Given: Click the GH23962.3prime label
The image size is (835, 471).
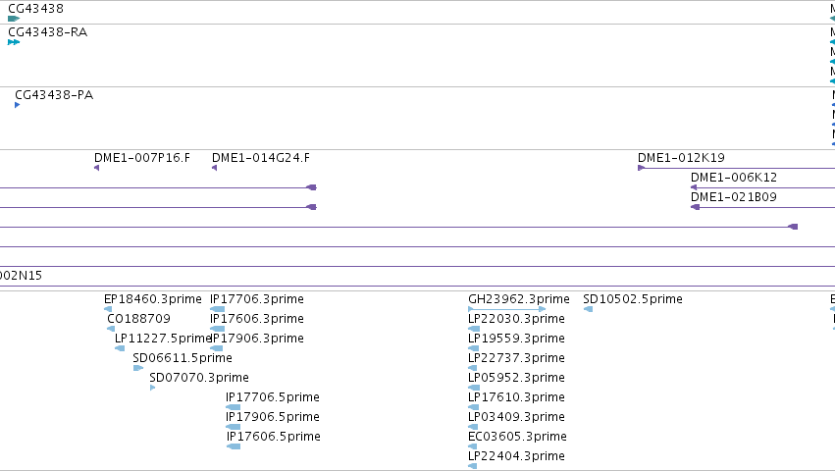Looking at the screenshot, I should point(519,299).
